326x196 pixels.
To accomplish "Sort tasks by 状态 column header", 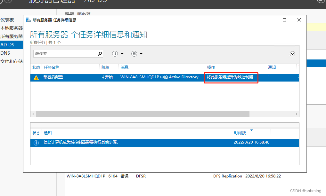I will pos(36,67).
